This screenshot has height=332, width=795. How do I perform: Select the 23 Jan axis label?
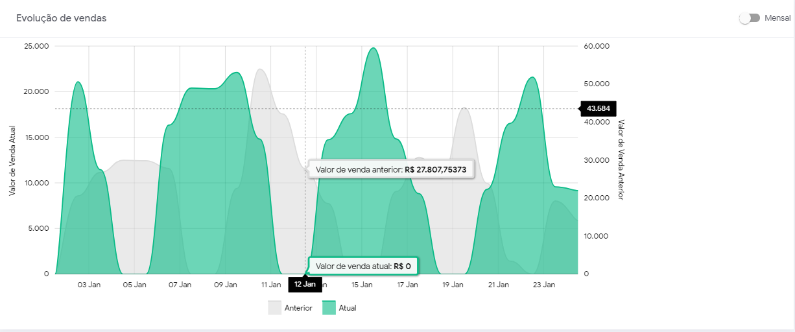543,285
